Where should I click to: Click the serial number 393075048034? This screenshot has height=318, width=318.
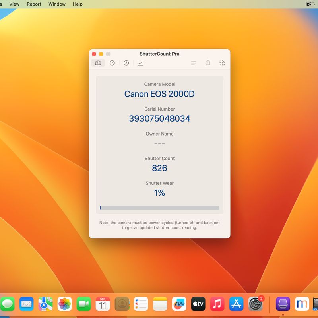tap(159, 118)
